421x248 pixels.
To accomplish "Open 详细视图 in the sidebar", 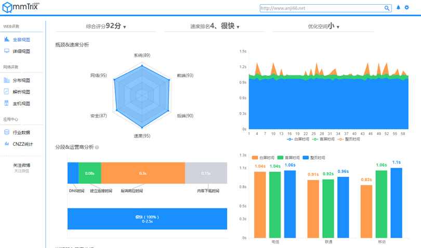I will [21, 51].
